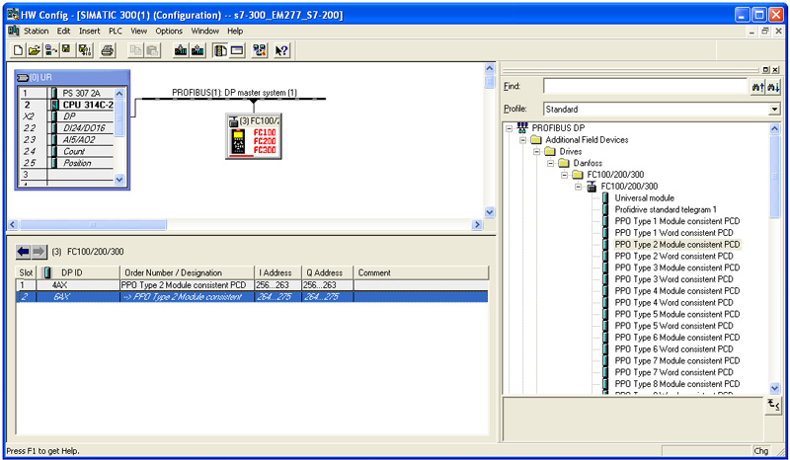The width and height of the screenshot is (790, 460).
Task: Select Profidrive standard telegram 1
Action: click(665, 209)
